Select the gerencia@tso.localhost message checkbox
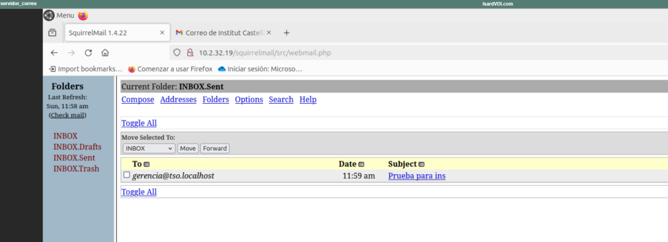Viewport: 668px width, 242px height. (x=127, y=175)
